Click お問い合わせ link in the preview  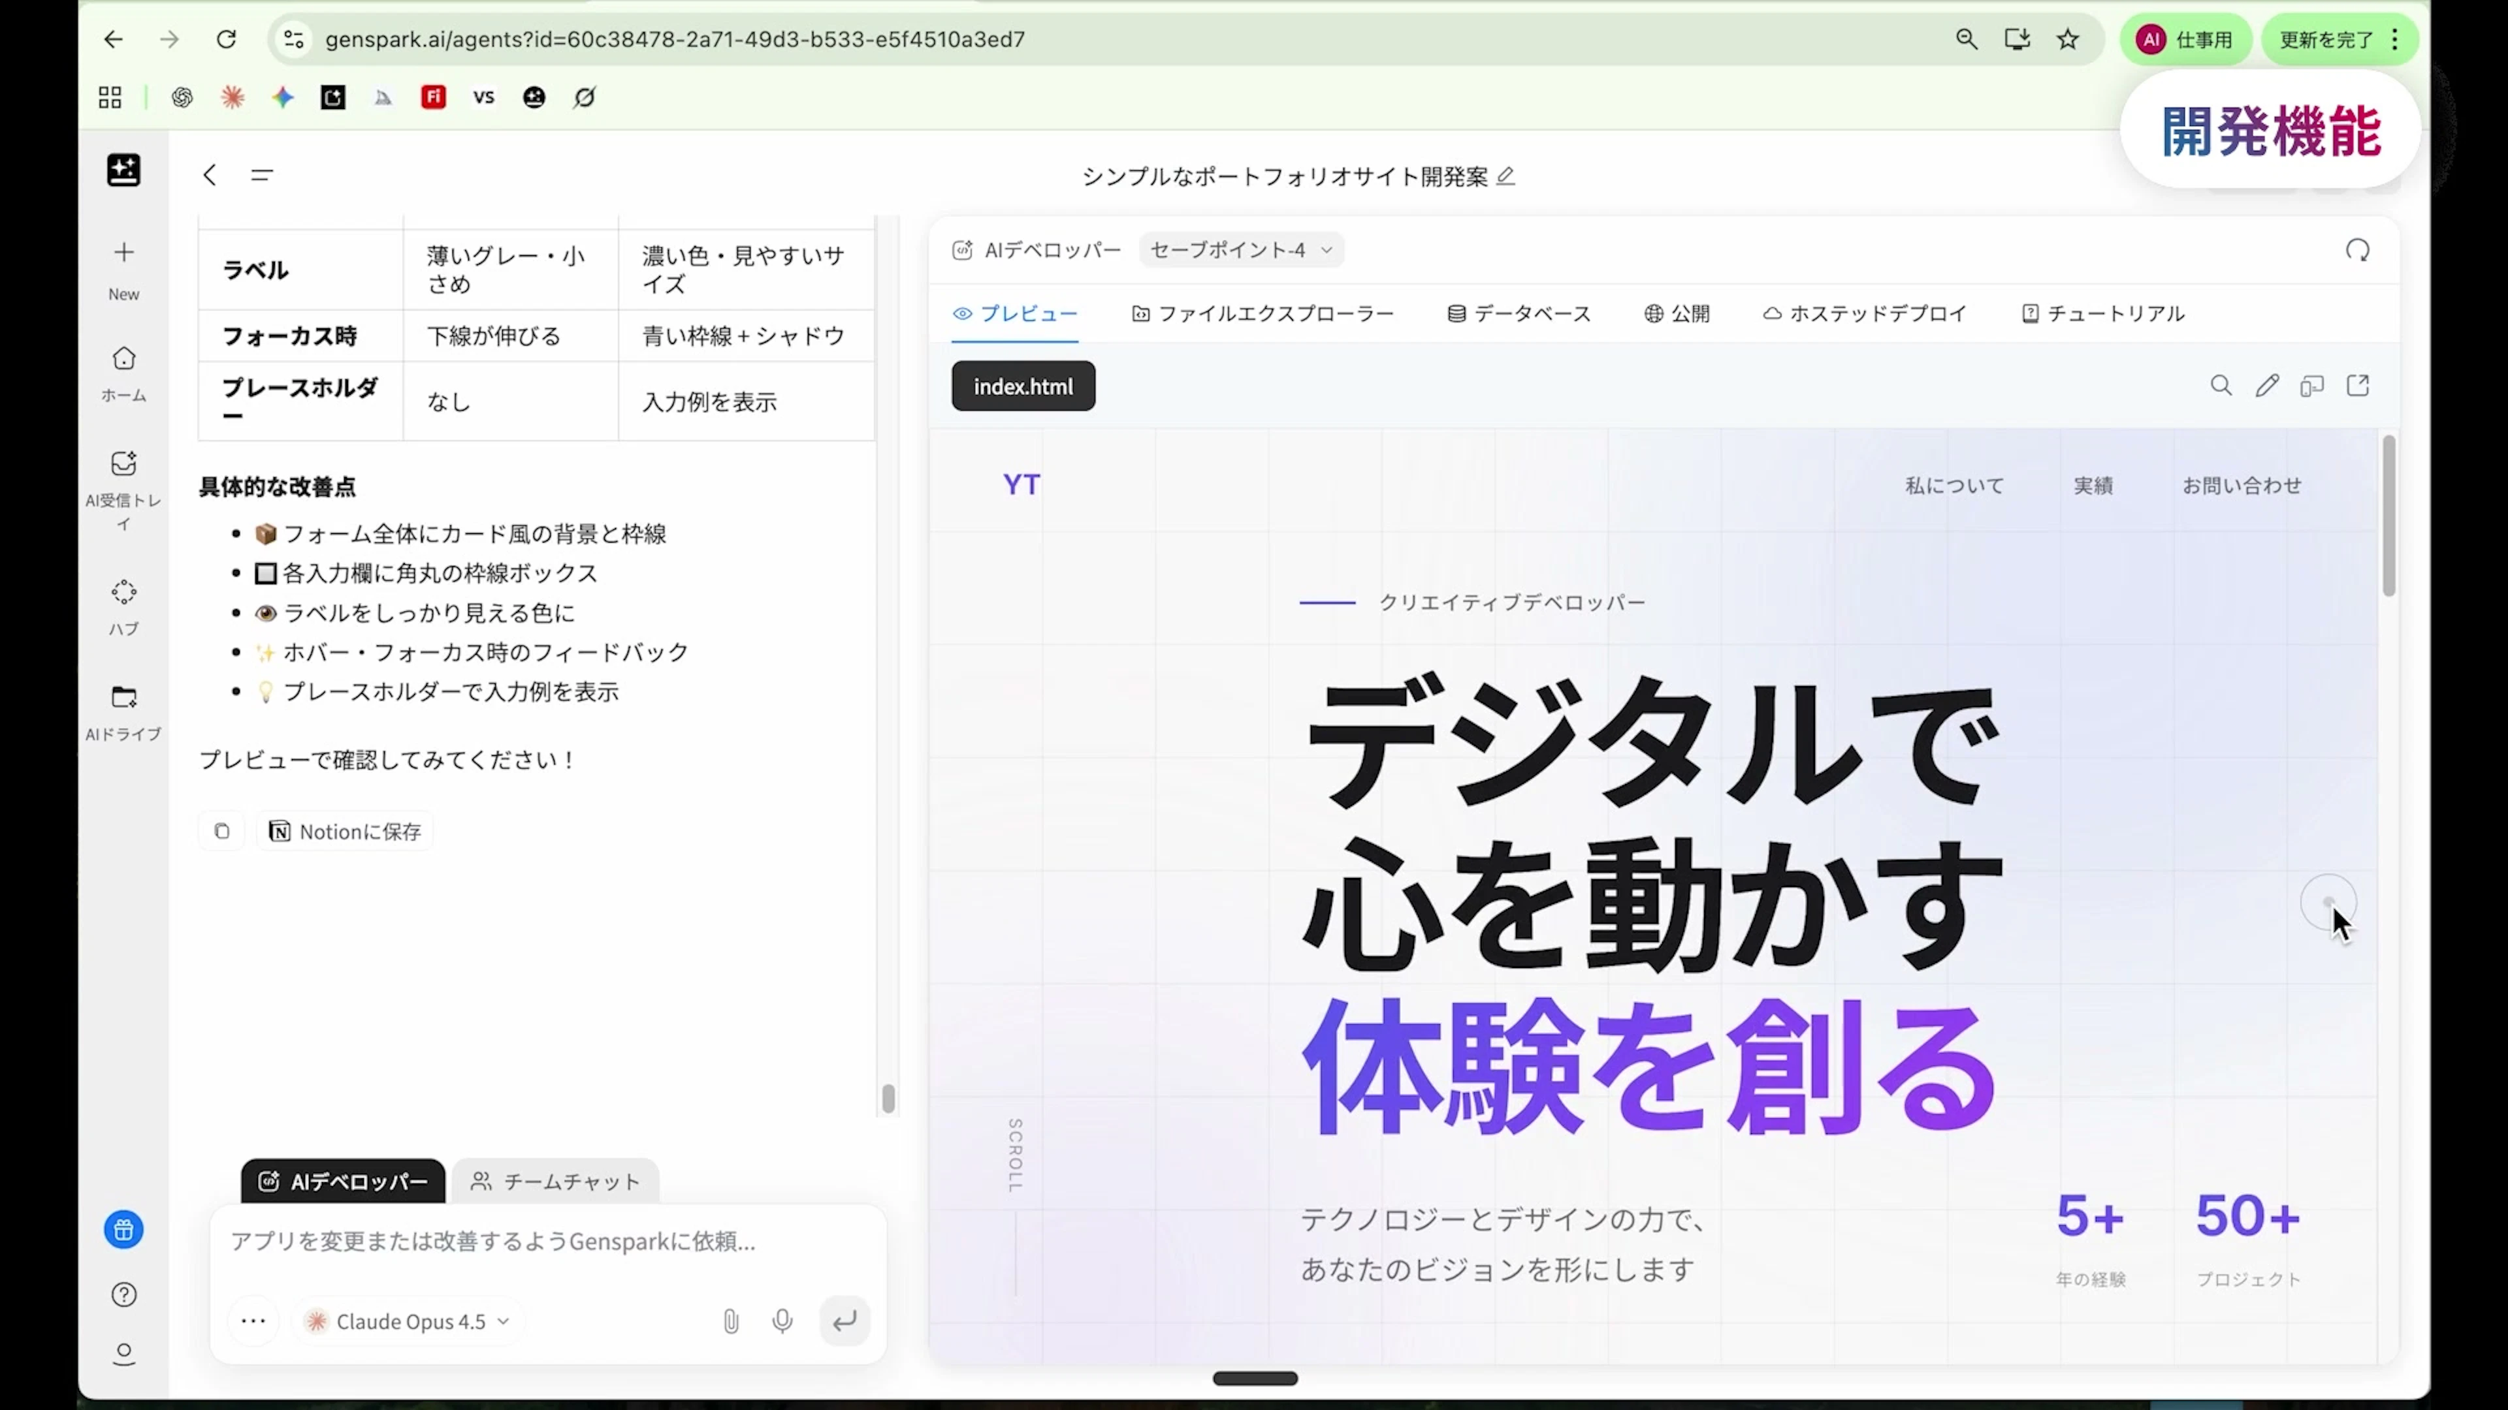click(x=2242, y=486)
